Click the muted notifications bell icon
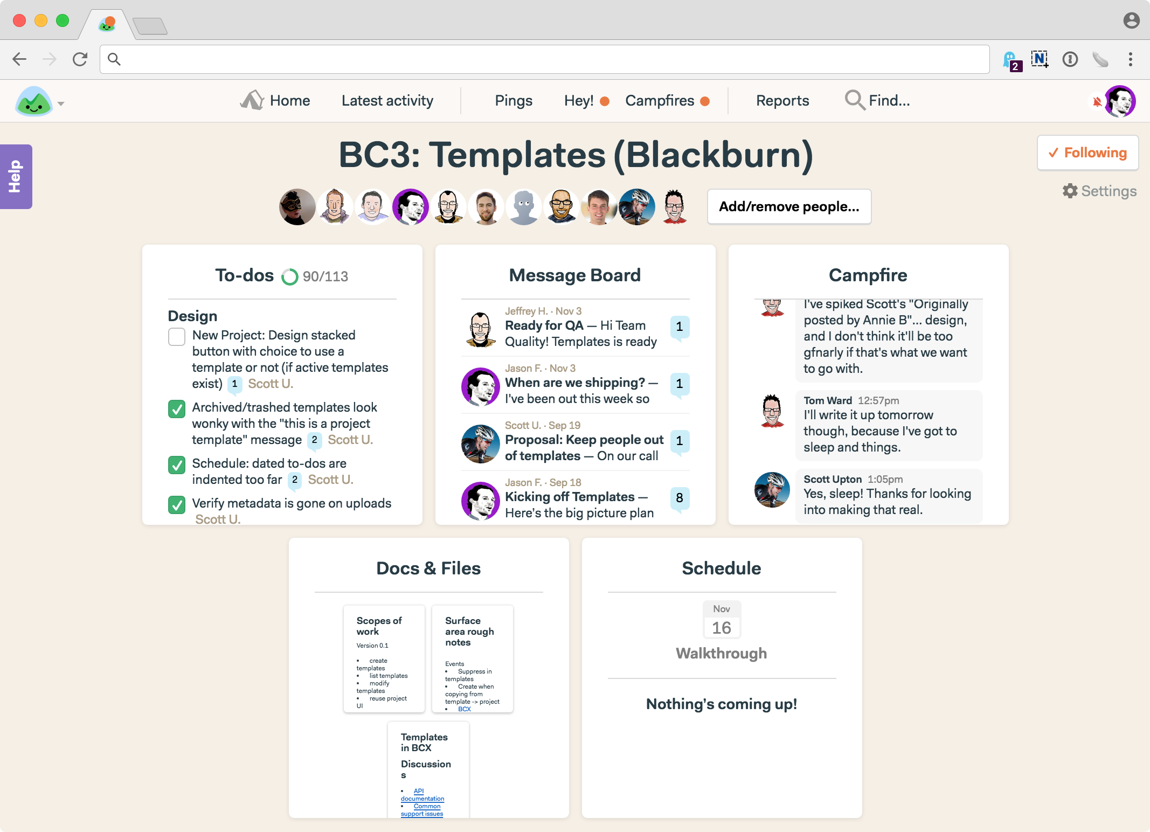The width and height of the screenshot is (1150, 832). click(1097, 101)
